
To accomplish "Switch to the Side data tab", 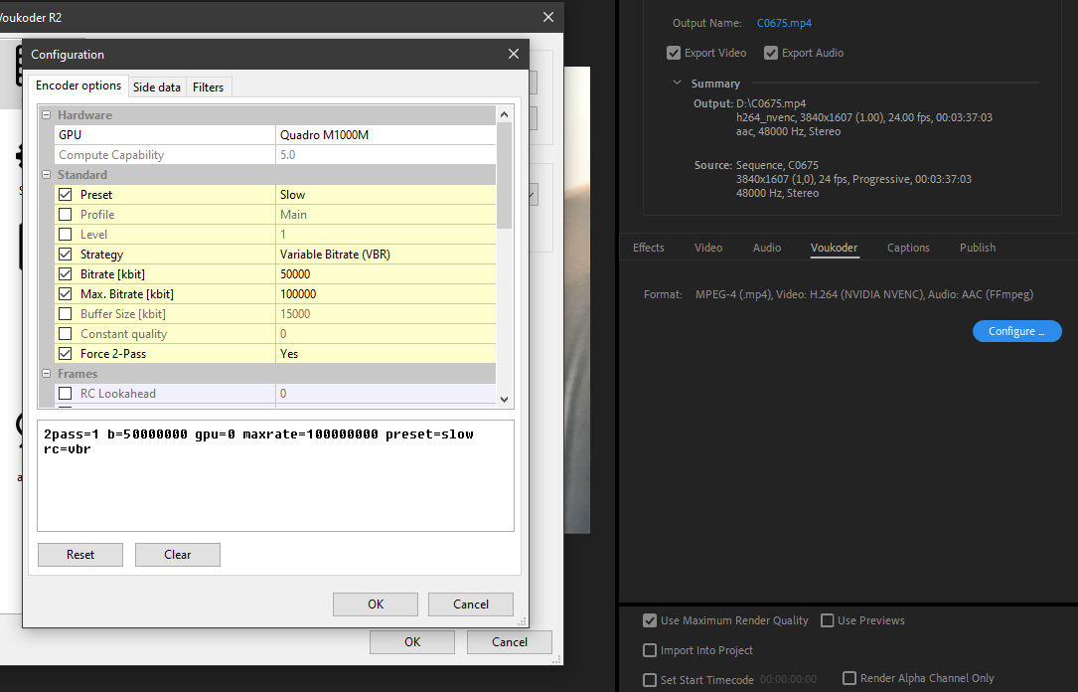I will tap(157, 87).
